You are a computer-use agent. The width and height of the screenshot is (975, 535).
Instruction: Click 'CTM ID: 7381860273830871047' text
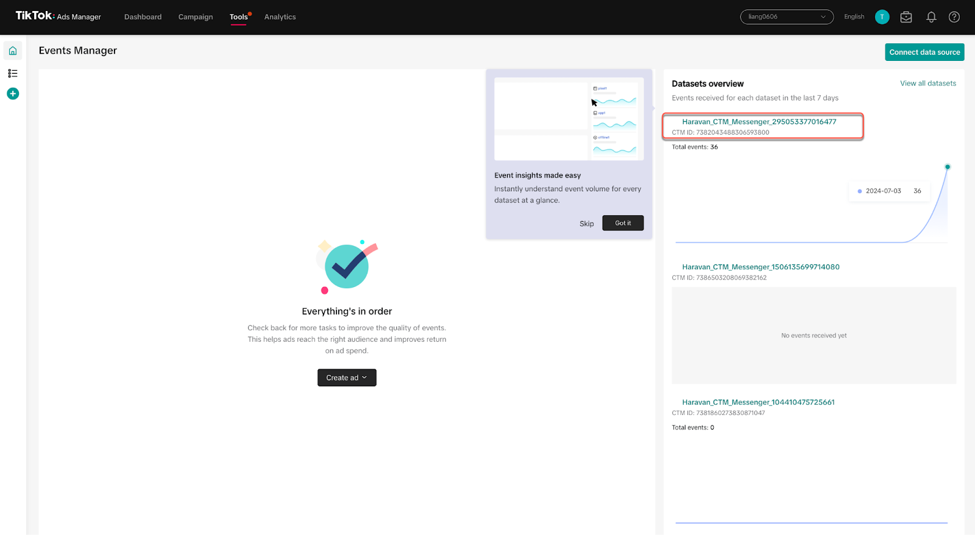pyautogui.click(x=718, y=413)
